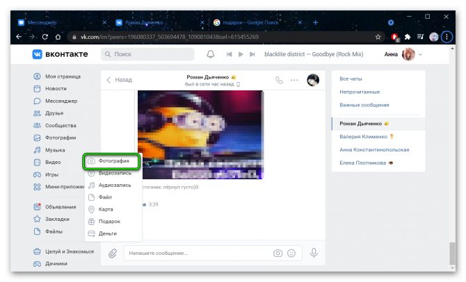Click the camera icon in message field
The height and width of the screenshot is (282, 466).
pyautogui.click(x=278, y=254)
